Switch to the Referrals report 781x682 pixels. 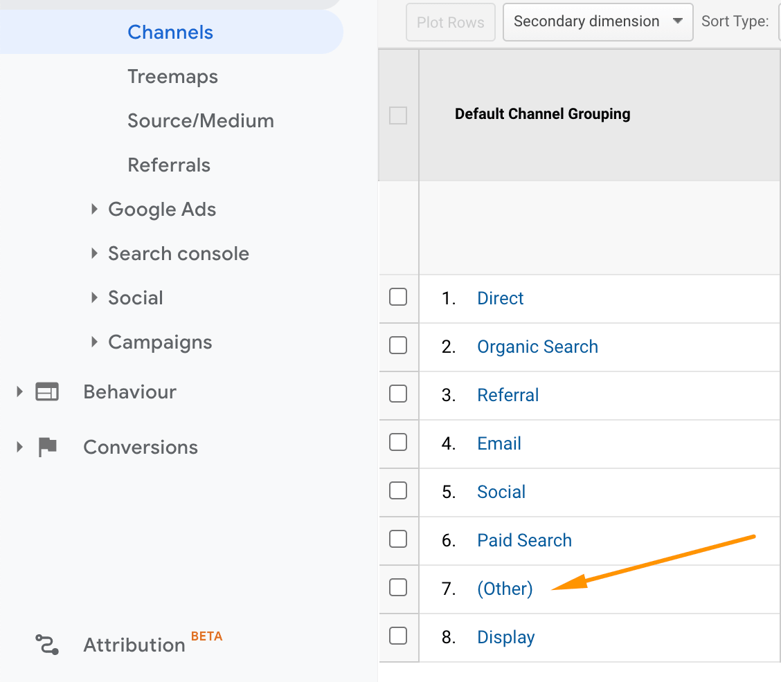(x=168, y=165)
